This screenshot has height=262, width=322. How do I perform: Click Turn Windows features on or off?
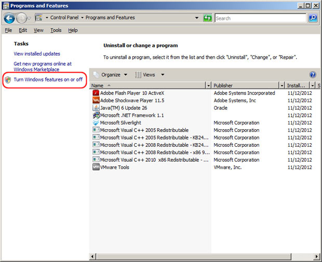[48, 79]
